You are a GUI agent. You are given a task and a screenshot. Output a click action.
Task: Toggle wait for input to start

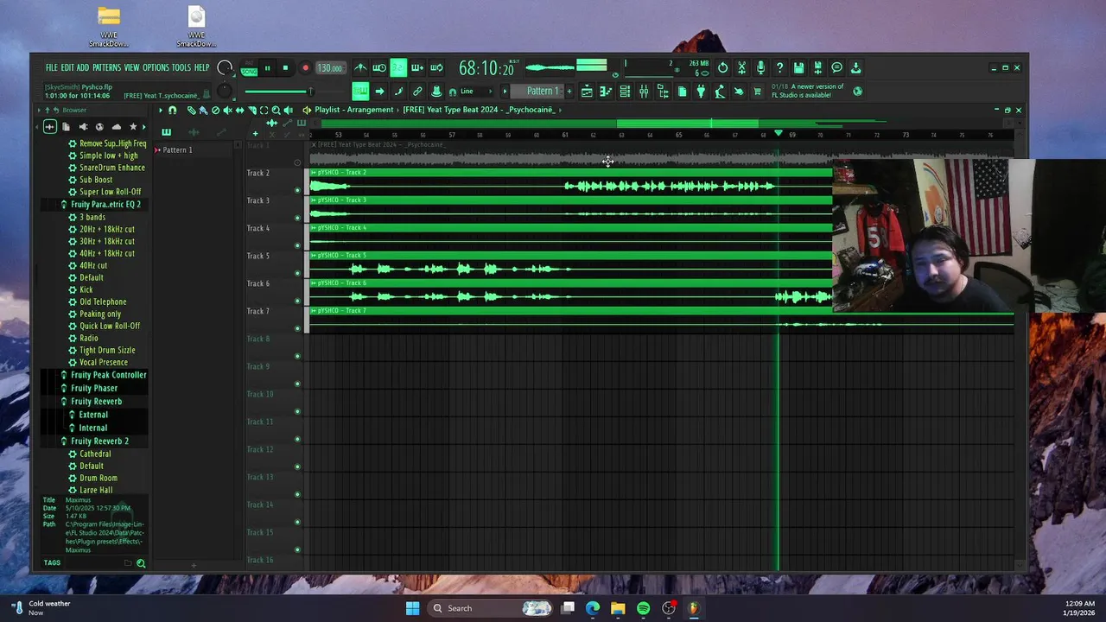tap(379, 67)
